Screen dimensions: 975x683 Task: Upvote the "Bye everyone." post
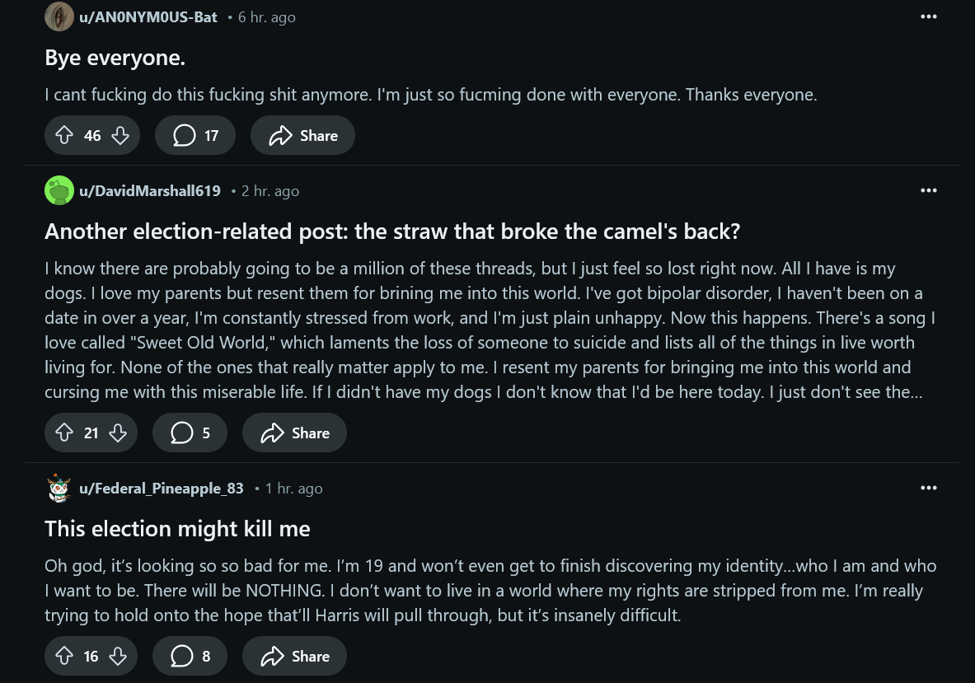[65, 136]
